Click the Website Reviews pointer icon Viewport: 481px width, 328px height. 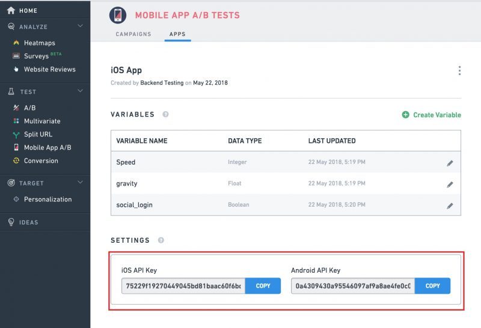16,69
